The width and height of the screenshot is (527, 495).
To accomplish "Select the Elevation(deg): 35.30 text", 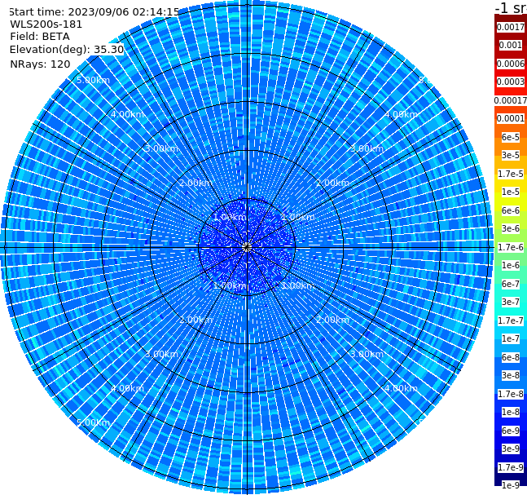I will point(67,50).
